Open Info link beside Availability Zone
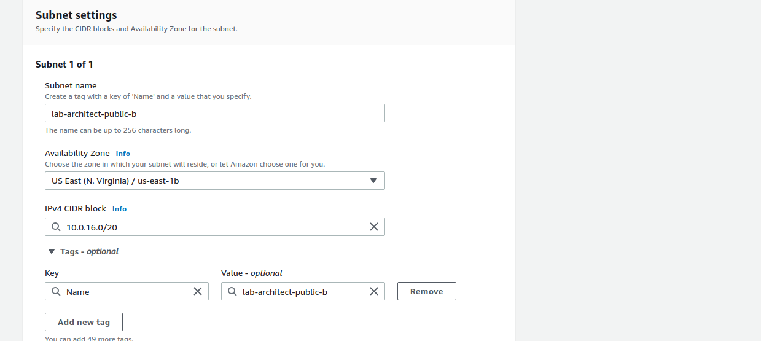 tap(123, 154)
